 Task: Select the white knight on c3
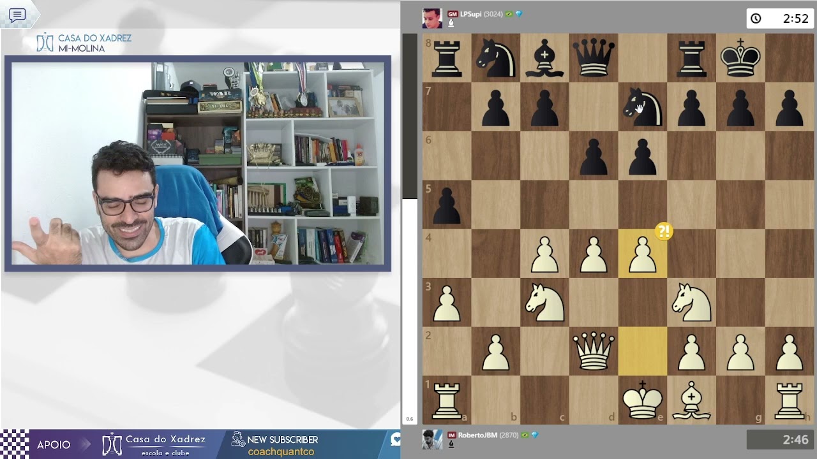click(x=544, y=302)
